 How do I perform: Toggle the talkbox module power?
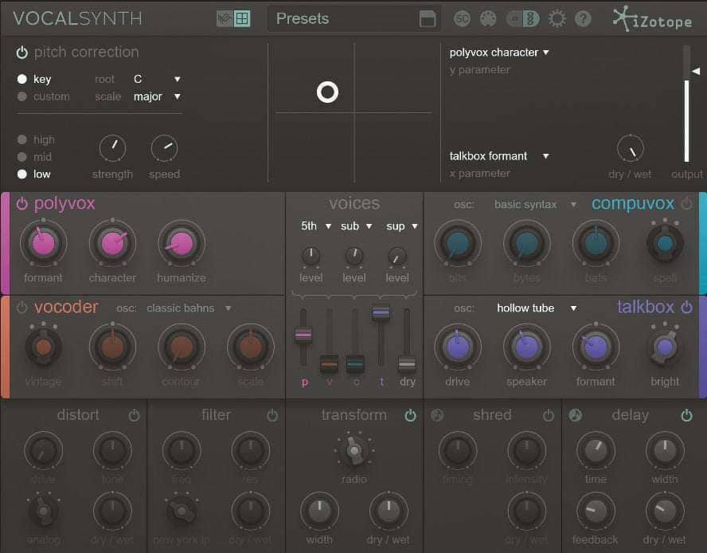[x=686, y=308]
